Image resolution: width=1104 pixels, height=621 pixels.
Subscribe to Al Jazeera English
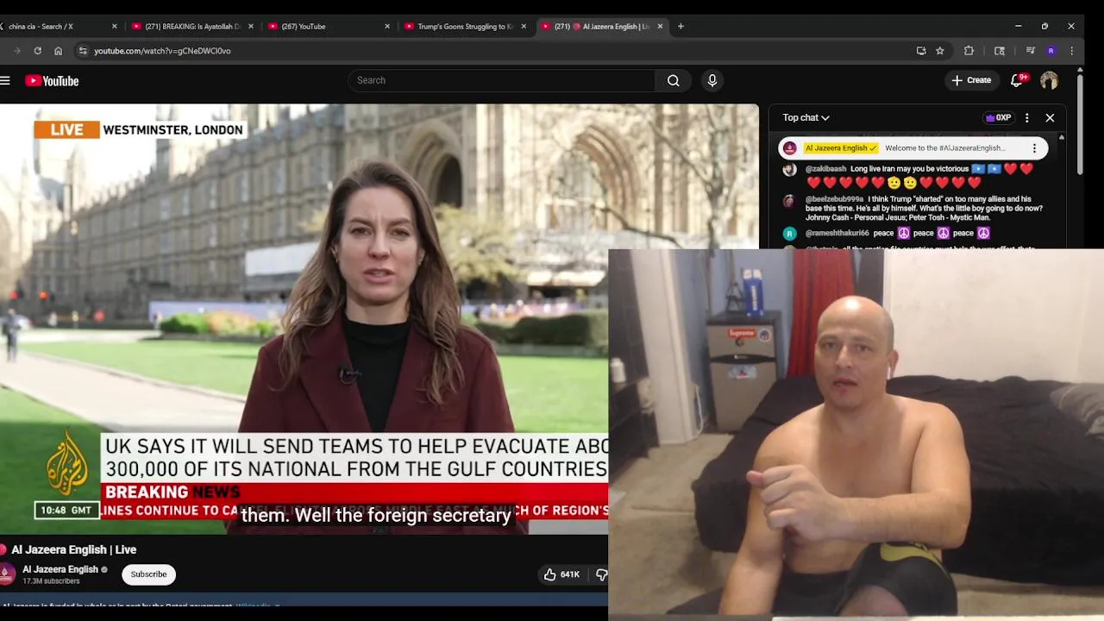148,574
